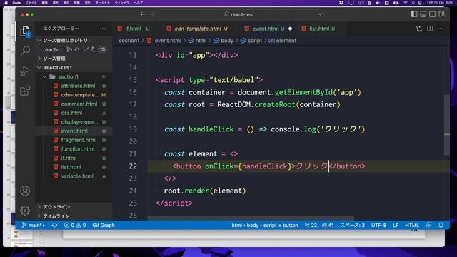The height and width of the screenshot is (257, 457).
Task: Go back with navigation arrow
Action: tap(143, 14)
